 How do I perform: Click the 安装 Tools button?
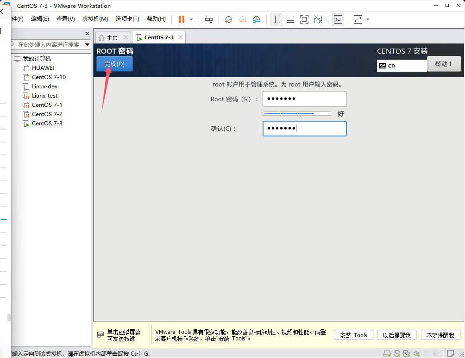coord(353,335)
